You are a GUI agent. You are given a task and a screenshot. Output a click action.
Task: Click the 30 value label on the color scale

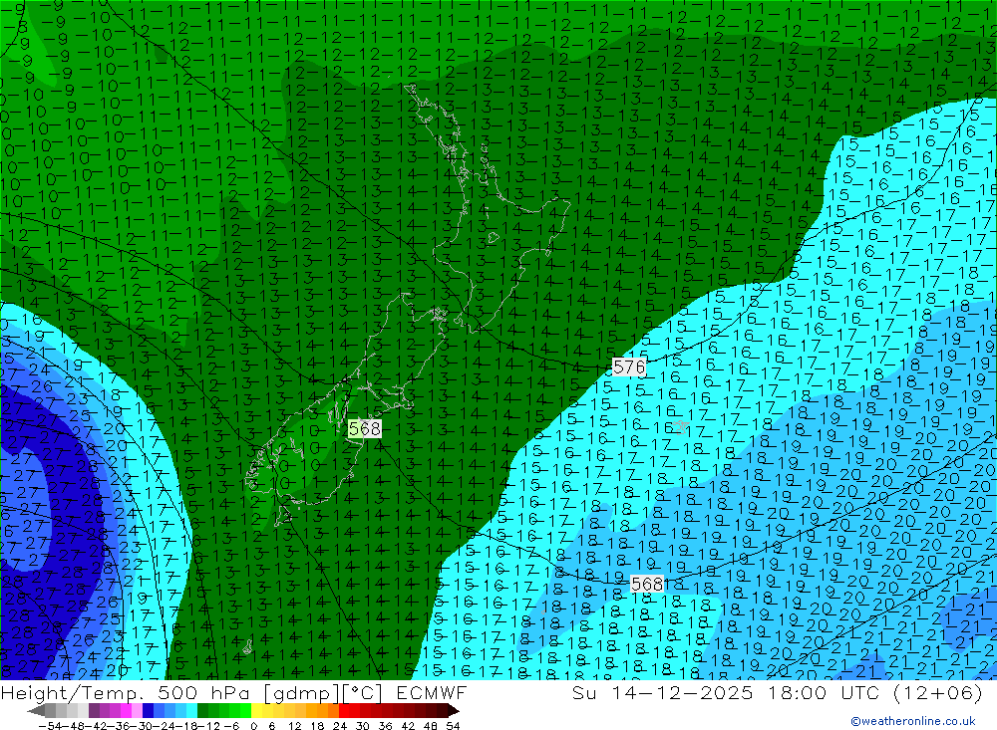click(x=363, y=726)
